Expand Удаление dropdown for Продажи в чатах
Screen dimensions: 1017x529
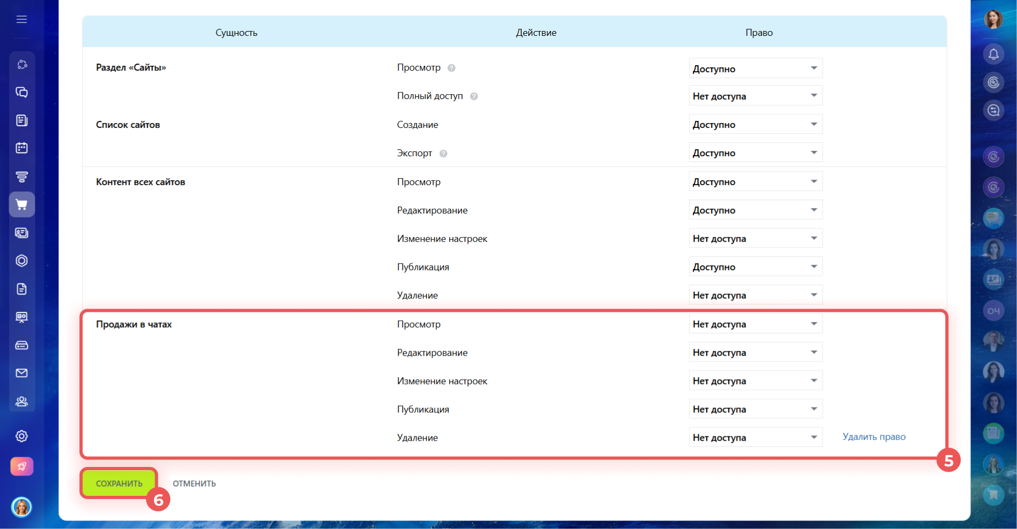pyautogui.click(x=755, y=438)
